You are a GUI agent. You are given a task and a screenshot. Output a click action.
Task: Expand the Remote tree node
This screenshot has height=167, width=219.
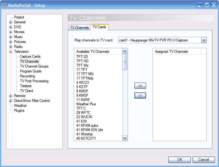point(10,96)
